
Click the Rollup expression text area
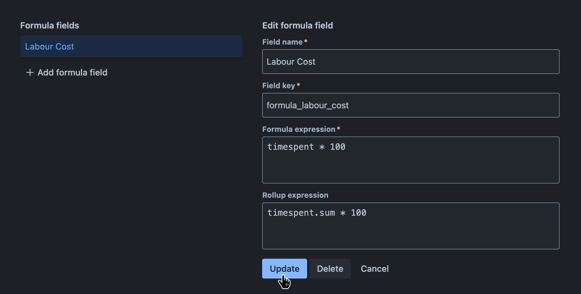pos(411,226)
